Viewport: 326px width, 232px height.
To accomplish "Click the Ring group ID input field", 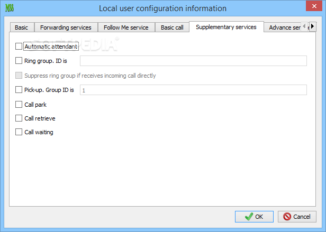I will click(193, 61).
